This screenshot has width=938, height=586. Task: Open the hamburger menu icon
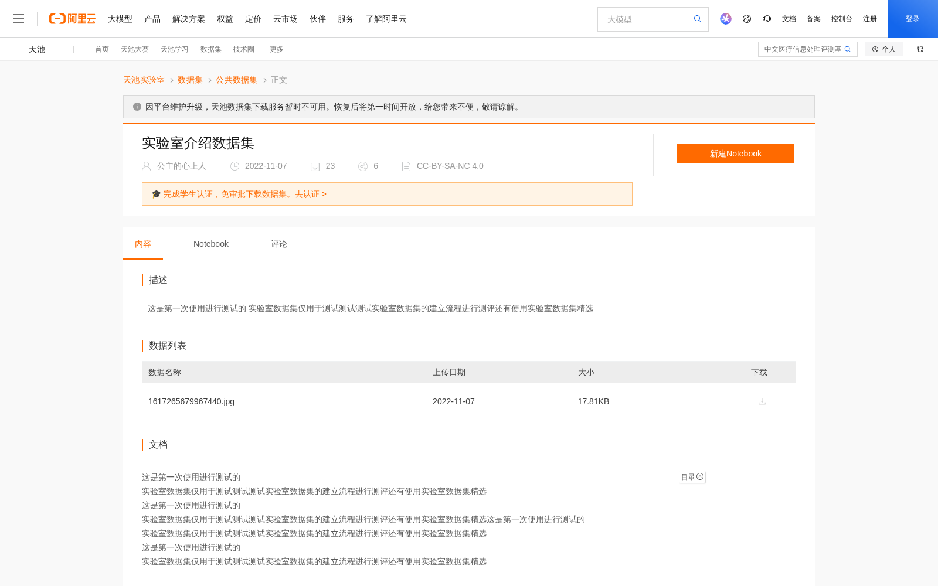tap(19, 19)
